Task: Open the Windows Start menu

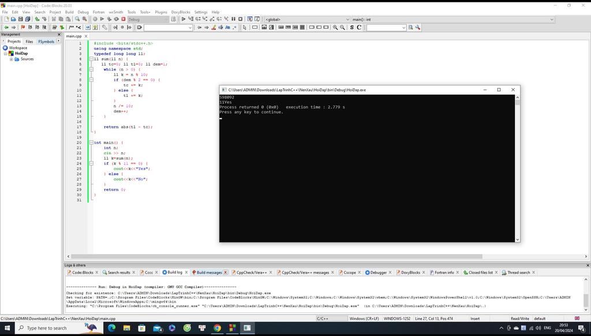Action: tap(7, 328)
